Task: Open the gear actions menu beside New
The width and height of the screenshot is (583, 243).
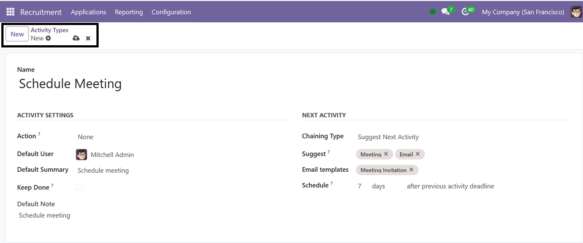Action: point(48,38)
